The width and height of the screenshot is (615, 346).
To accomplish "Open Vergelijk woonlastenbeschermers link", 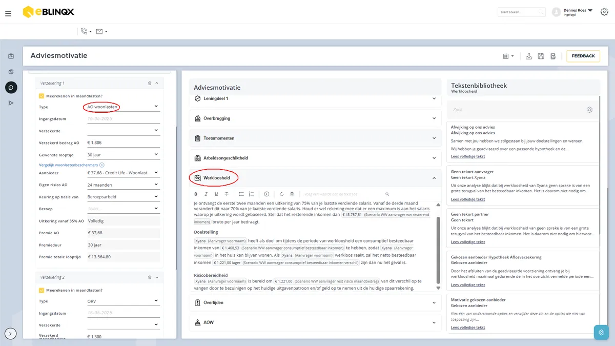I will pos(72,165).
